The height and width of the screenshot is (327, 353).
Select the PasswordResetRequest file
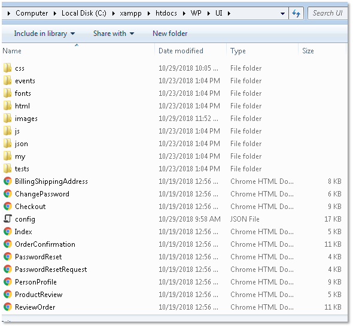point(51,269)
